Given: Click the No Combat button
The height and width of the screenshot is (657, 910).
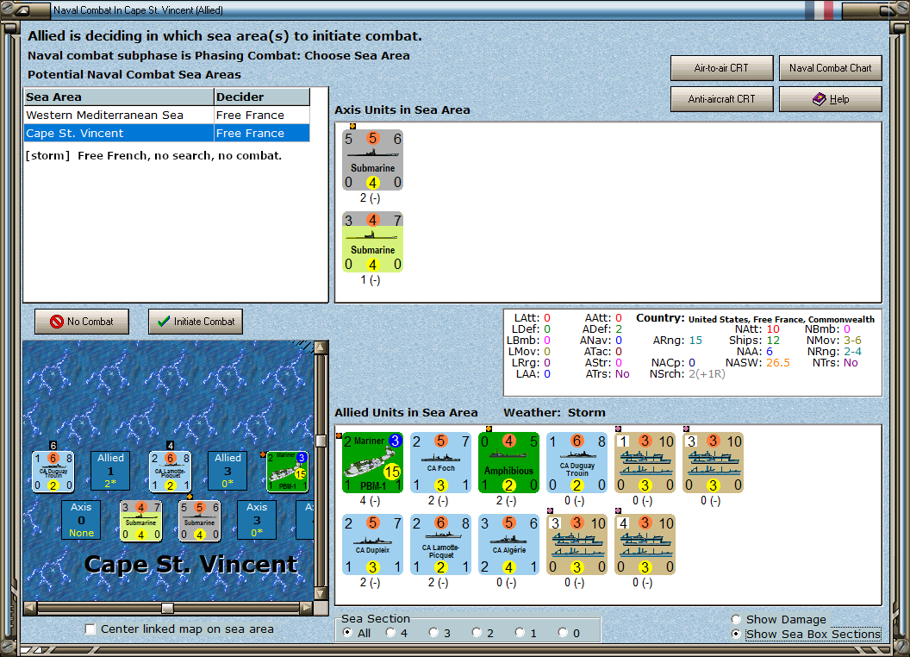Looking at the screenshot, I should (82, 322).
